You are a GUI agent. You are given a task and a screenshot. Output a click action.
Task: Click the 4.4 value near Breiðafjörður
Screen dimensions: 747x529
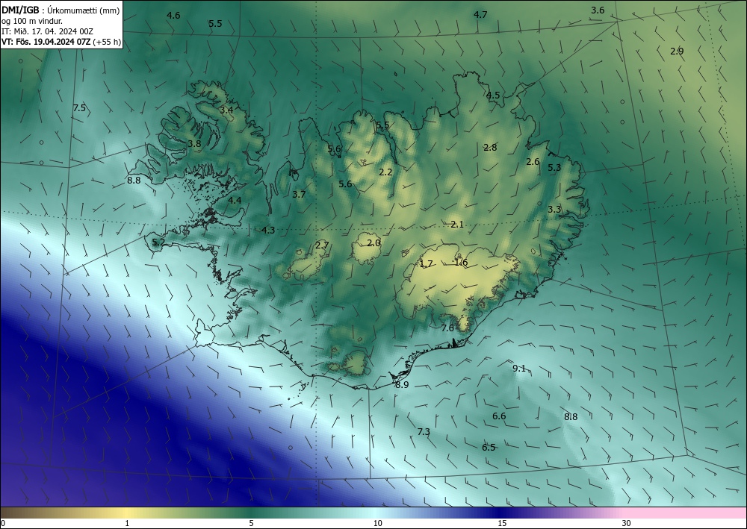pyautogui.click(x=235, y=200)
